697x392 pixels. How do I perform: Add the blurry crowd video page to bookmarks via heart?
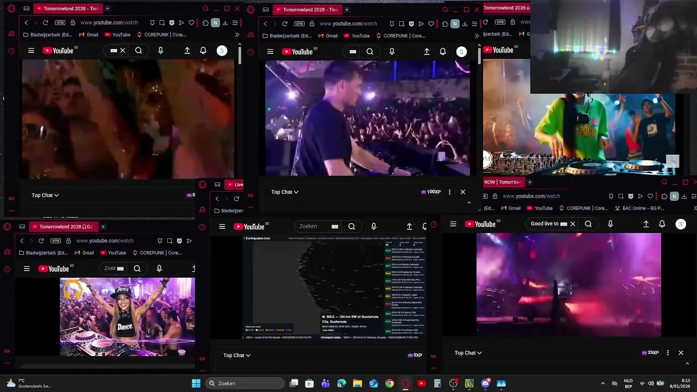click(191, 23)
